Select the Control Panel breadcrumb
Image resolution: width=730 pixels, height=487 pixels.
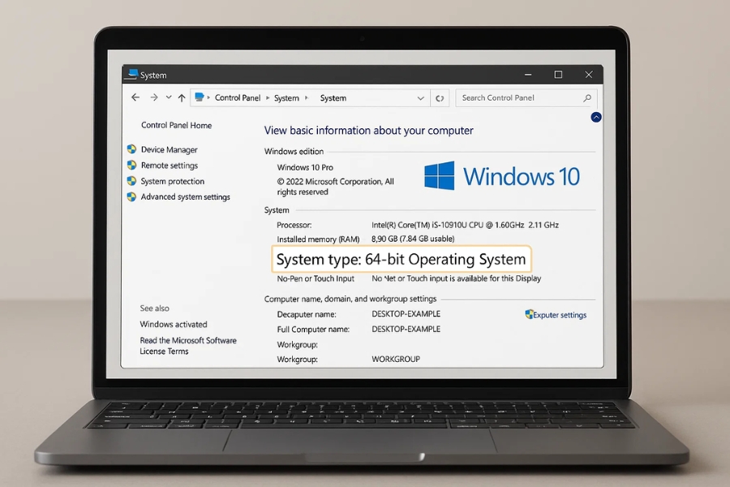point(238,98)
